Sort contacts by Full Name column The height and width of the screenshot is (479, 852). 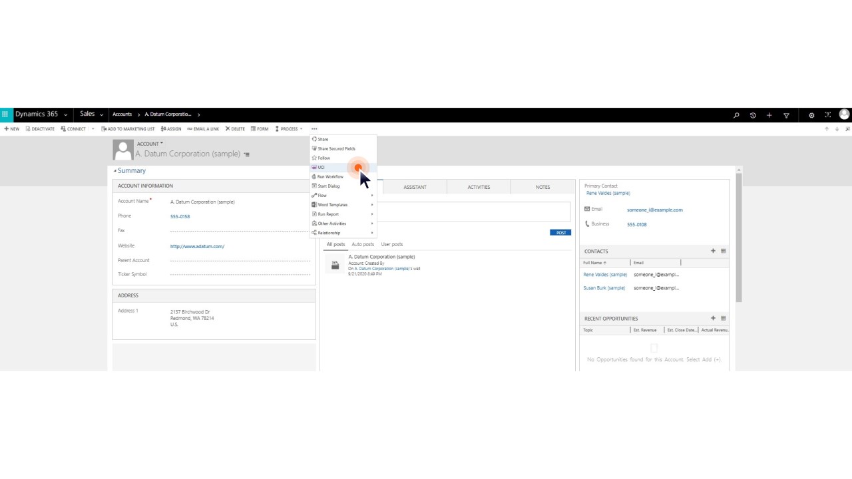click(x=594, y=263)
